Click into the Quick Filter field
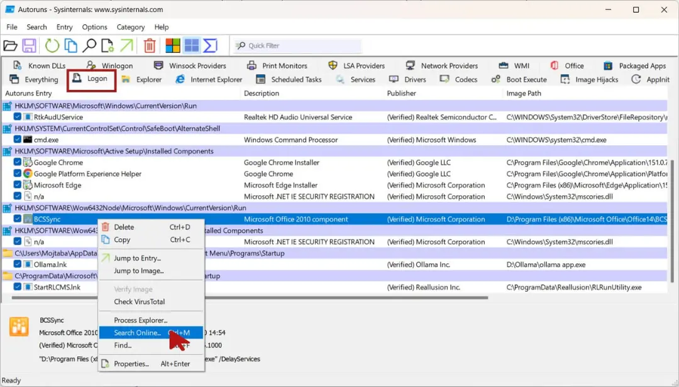The height and width of the screenshot is (387, 679). point(297,45)
